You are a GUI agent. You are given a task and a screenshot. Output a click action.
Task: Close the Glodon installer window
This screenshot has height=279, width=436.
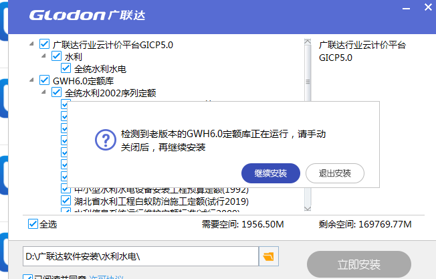427,8
